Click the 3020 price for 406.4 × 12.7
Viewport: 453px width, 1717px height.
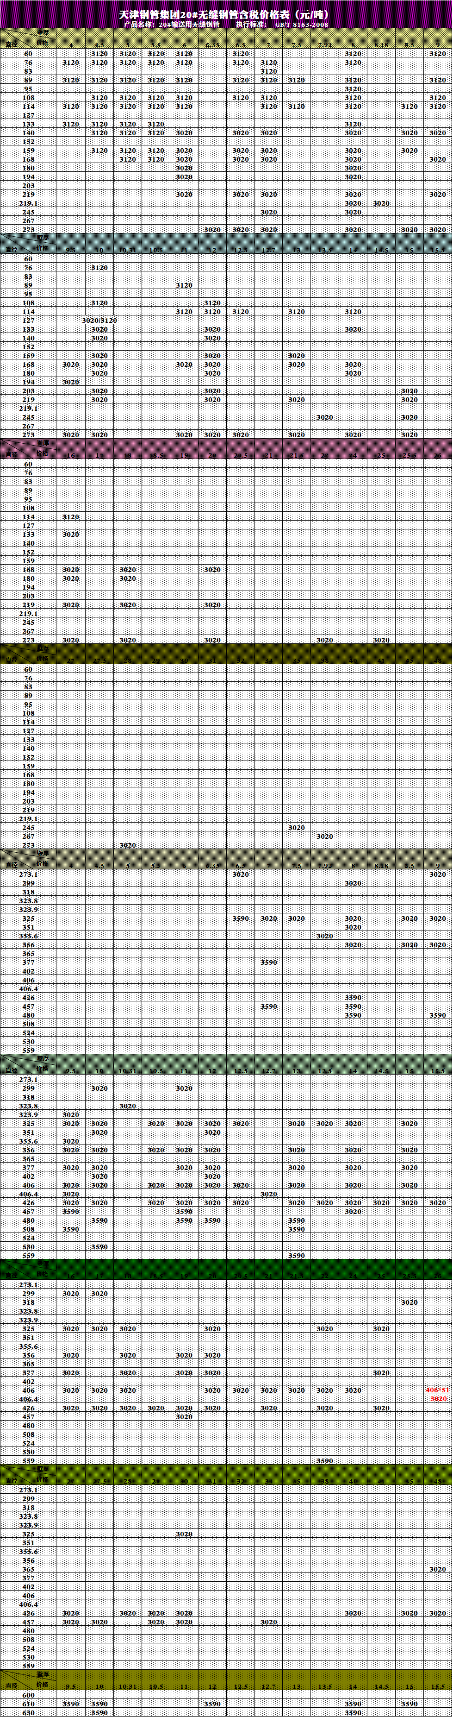click(268, 1194)
